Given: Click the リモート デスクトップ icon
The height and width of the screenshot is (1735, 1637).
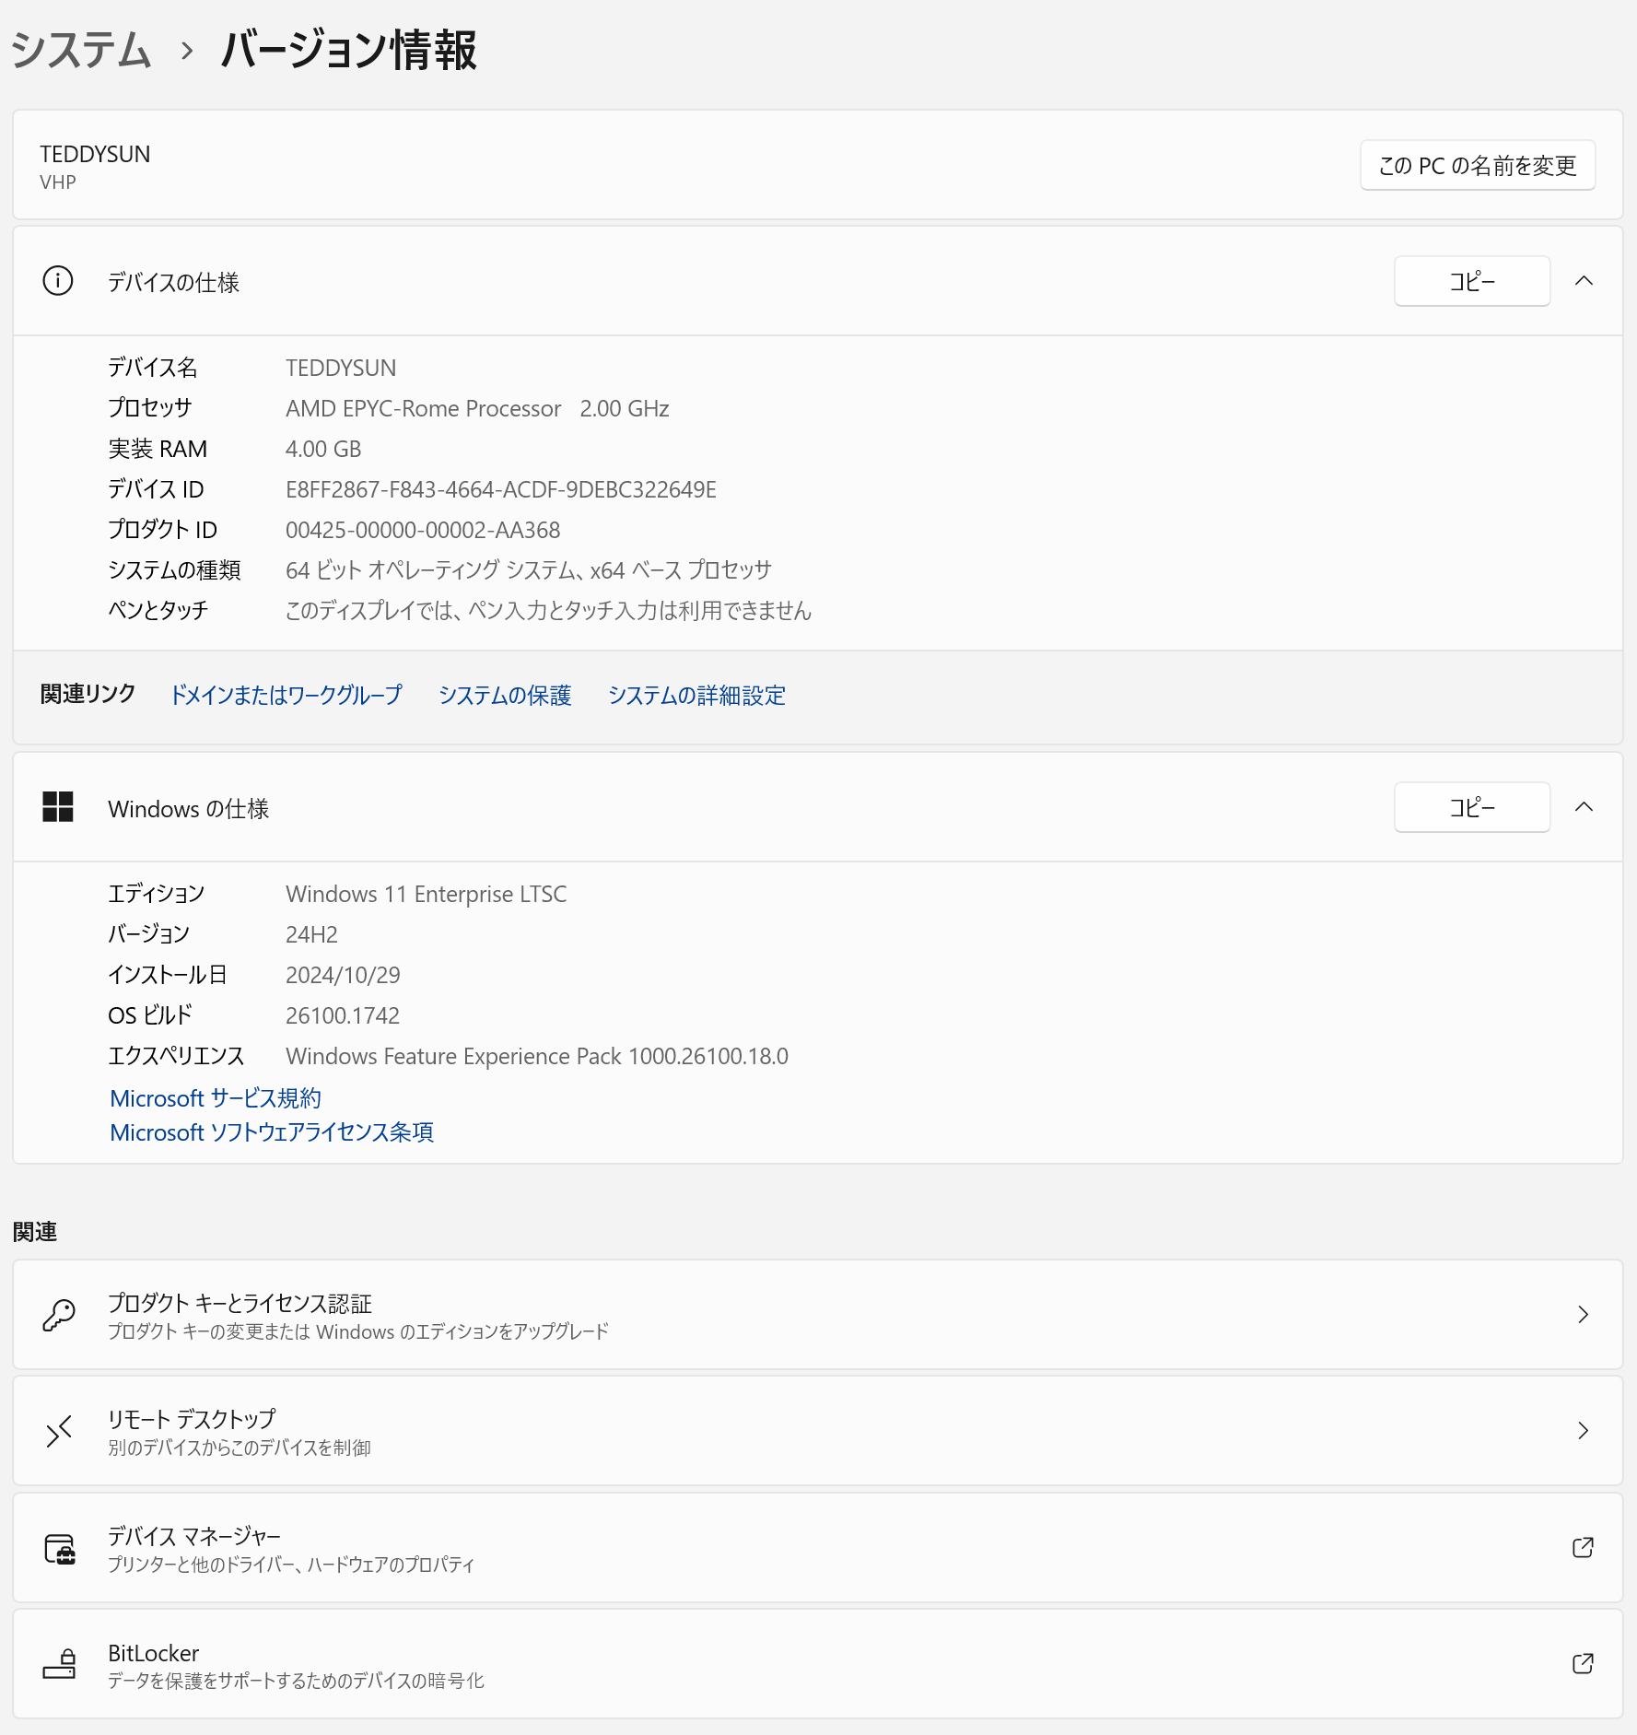Looking at the screenshot, I should pos(59,1431).
